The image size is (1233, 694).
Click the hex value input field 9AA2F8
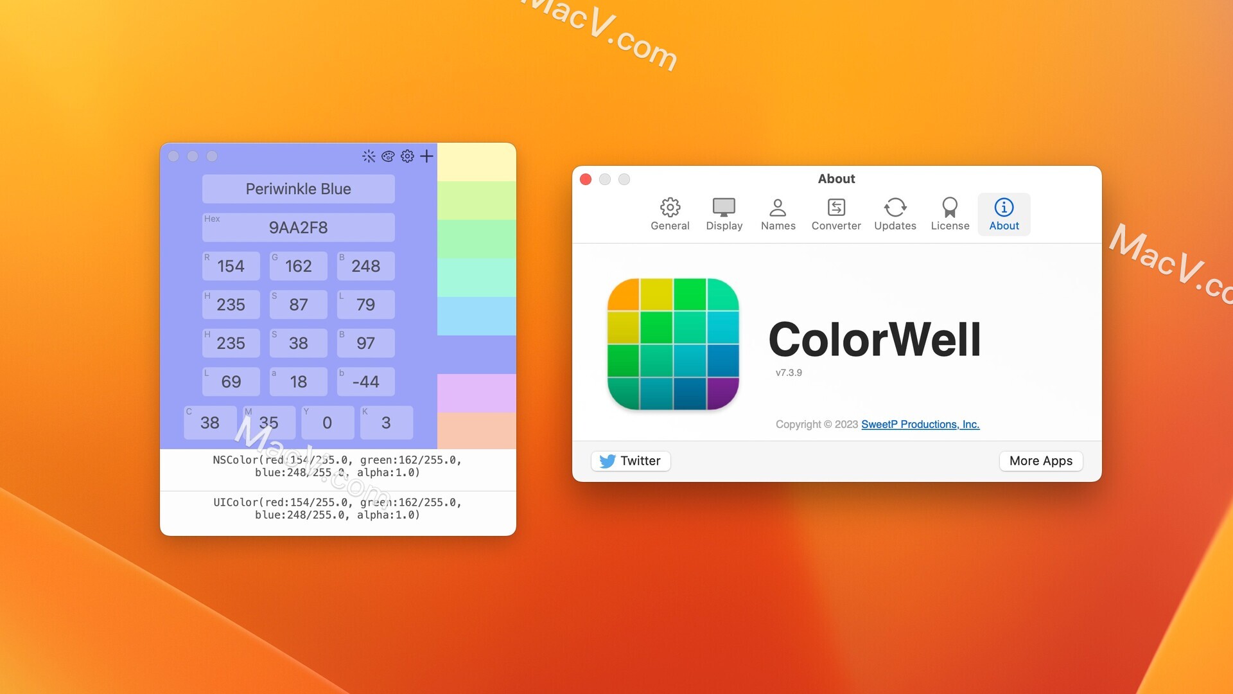pyautogui.click(x=298, y=226)
